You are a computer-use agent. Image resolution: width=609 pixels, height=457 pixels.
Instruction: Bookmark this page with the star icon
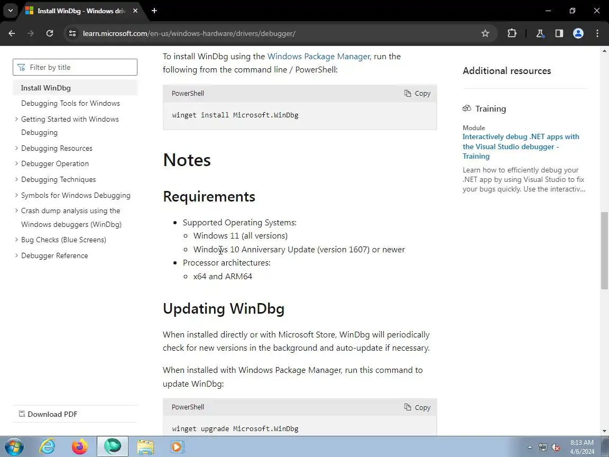[x=485, y=33]
